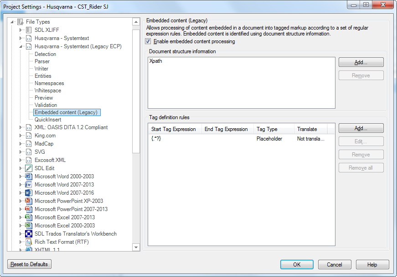Click the Rich Text Format (RTF) icon
Image resolution: width=397 pixels, height=277 pixels.
[x=29, y=242]
